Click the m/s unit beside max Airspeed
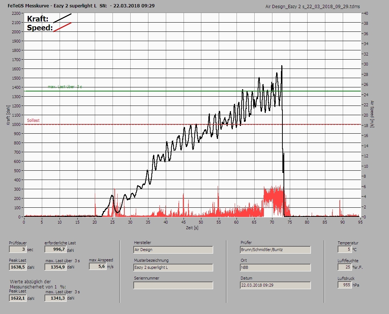Screen dimensions: 389x314 pyautogui.click(x=110, y=267)
